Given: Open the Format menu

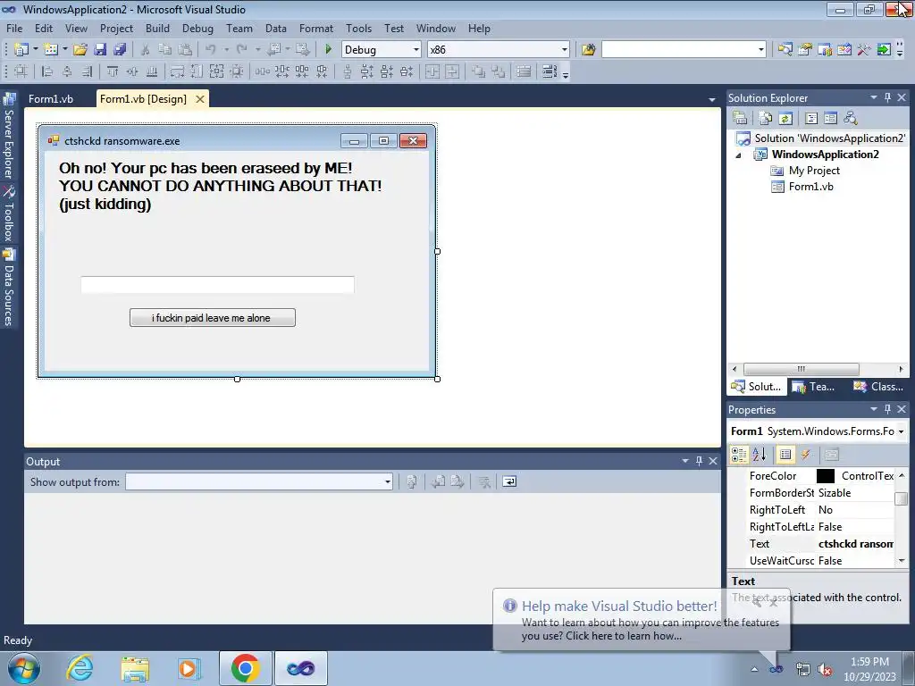Looking at the screenshot, I should coord(316,28).
